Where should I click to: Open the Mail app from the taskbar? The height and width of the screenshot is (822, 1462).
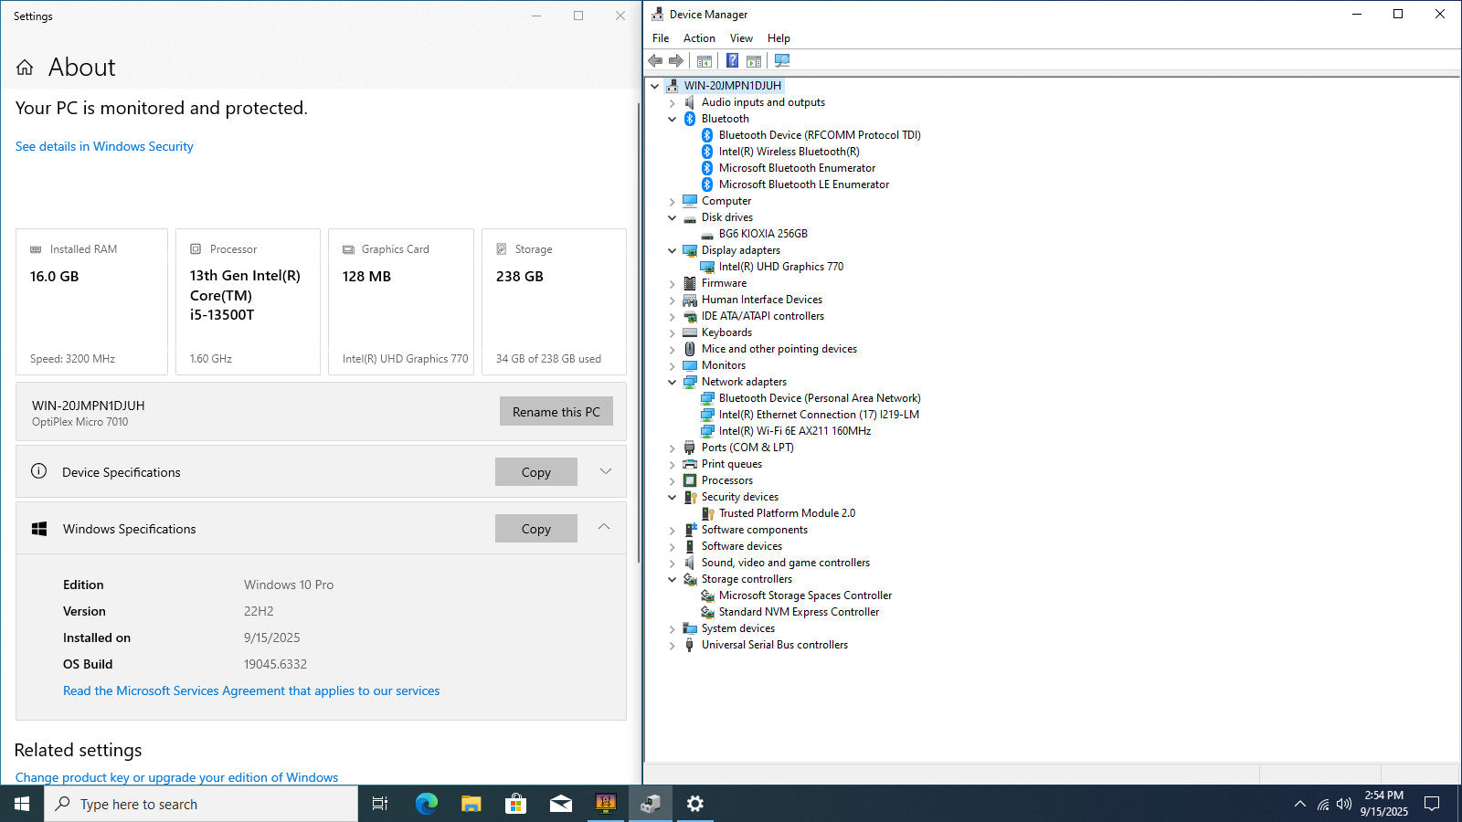[x=560, y=804]
